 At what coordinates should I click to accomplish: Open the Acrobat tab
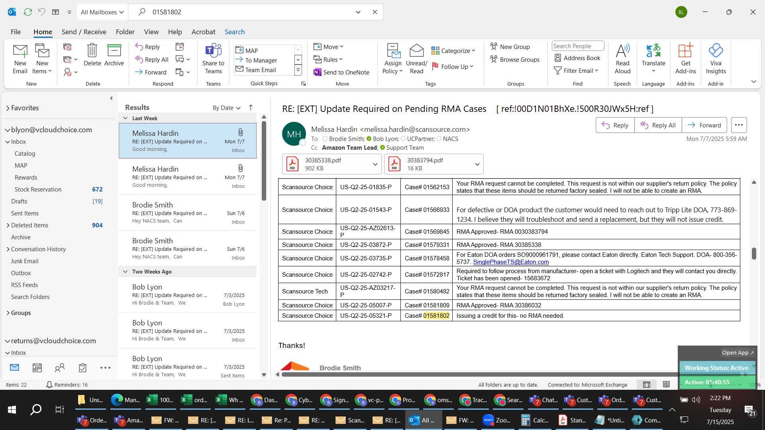point(203,32)
